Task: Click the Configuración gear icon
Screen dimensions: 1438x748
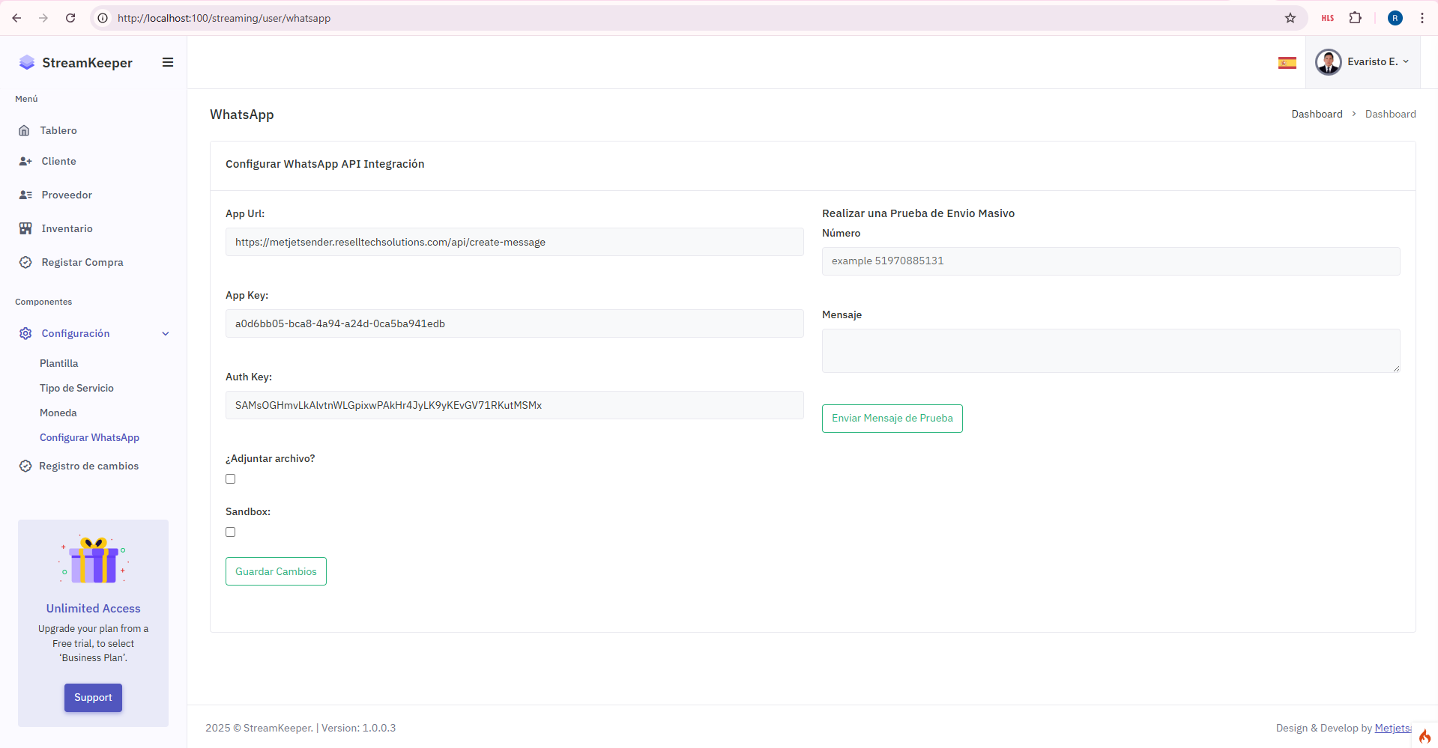Action: click(x=25, y=334)
